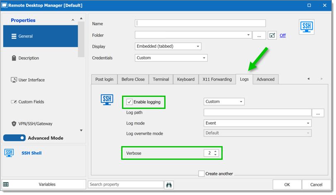Click the Cancel button
The width and height of the screenshot is (336, 195).
coord(316,185)
